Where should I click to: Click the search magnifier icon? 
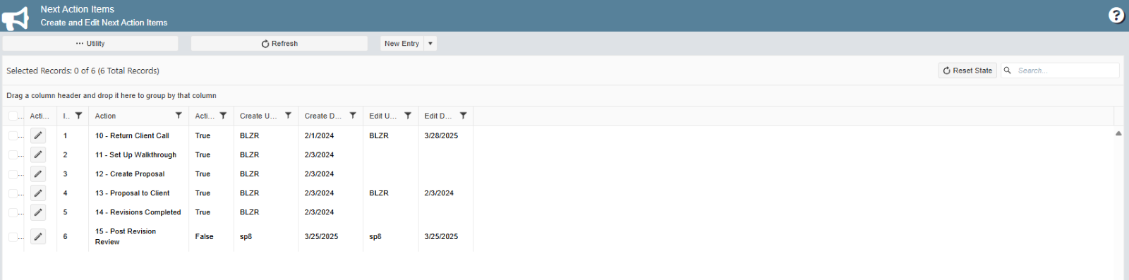(1008, 71)
